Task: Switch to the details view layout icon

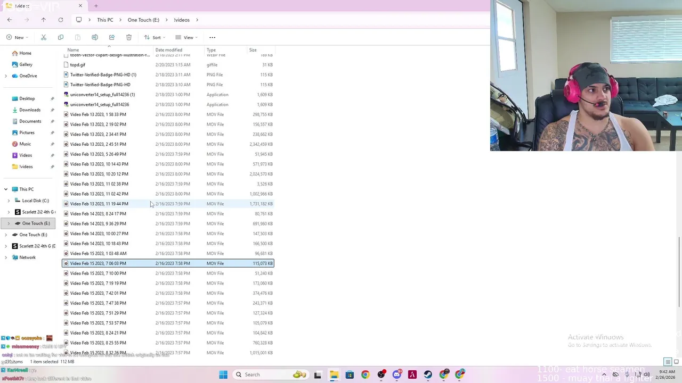Action: click(668, 362)
